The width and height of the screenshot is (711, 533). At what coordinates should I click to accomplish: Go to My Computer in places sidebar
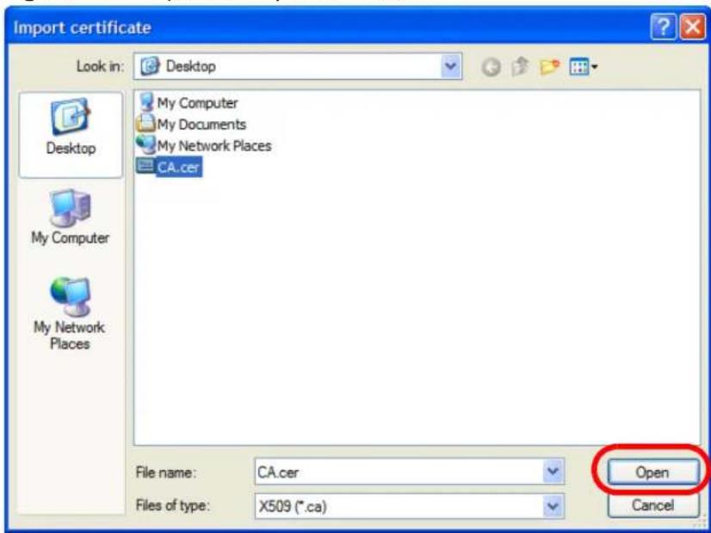coord(71,217)
